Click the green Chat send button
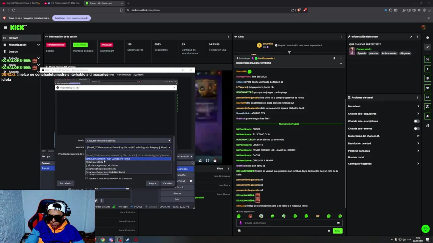Screen dimensions: 433x243 pyautogui.click(x=338, y=231)
